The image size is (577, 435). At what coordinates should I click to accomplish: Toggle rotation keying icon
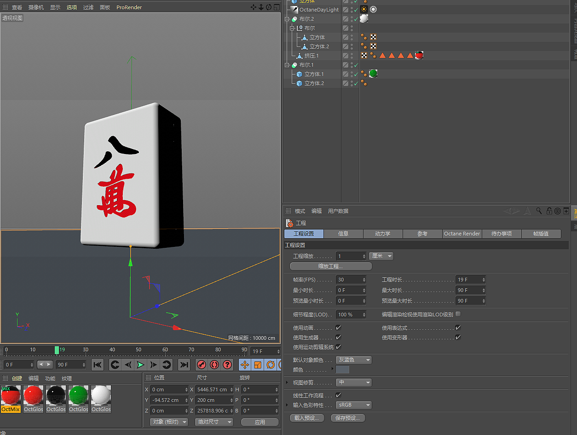(271, 365)
